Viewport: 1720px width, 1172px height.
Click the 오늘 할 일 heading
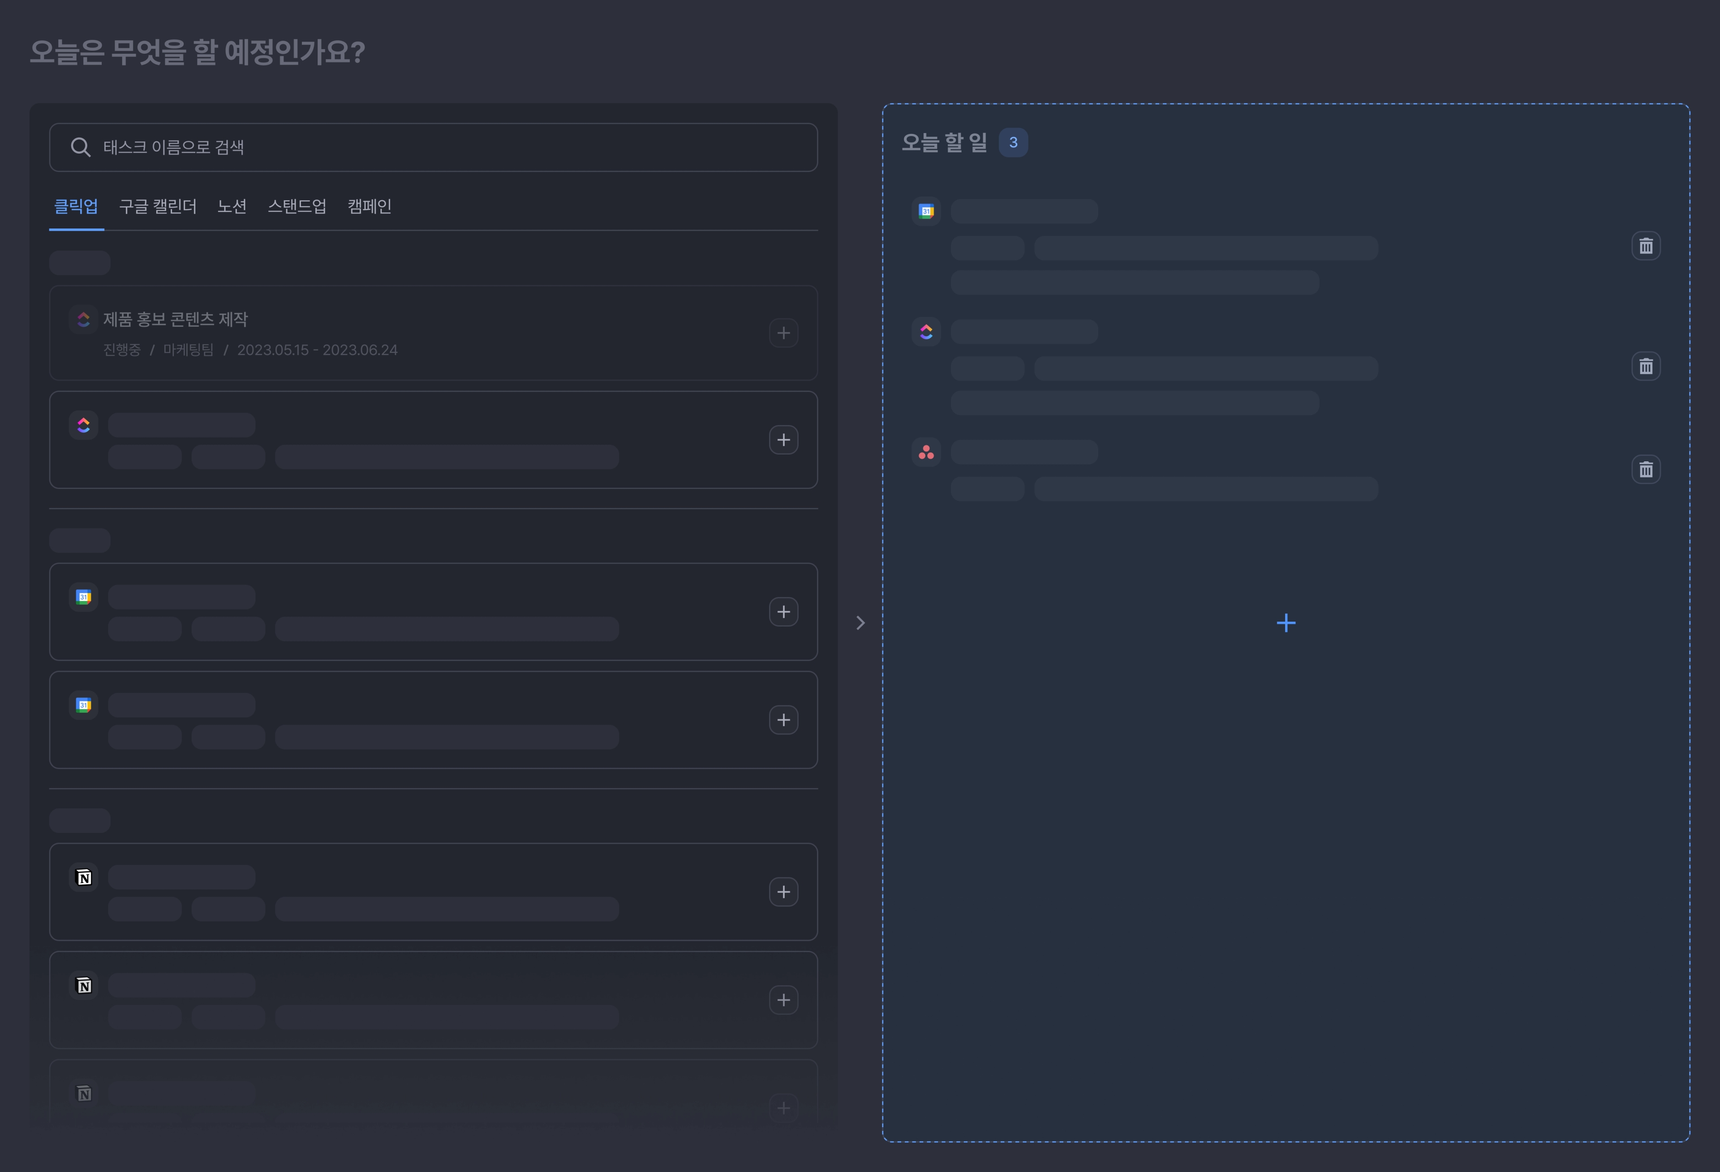pyautogui.click(x=944, y=143)
